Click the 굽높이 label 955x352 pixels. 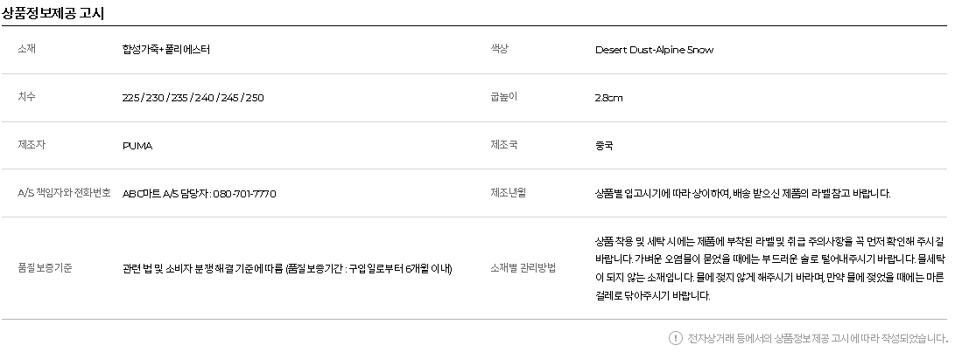pos(503,97)
